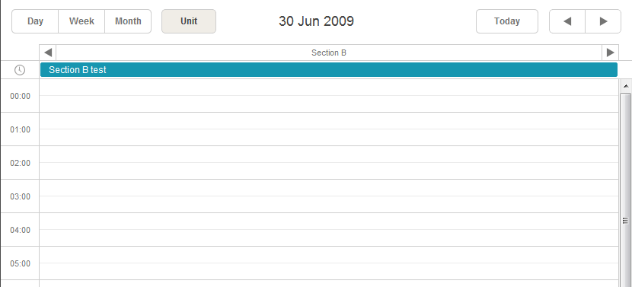Image resolution: width=632 pixels, height=287 pixels.
Task: Select the Unit view tab
Action: coord(189,21)
